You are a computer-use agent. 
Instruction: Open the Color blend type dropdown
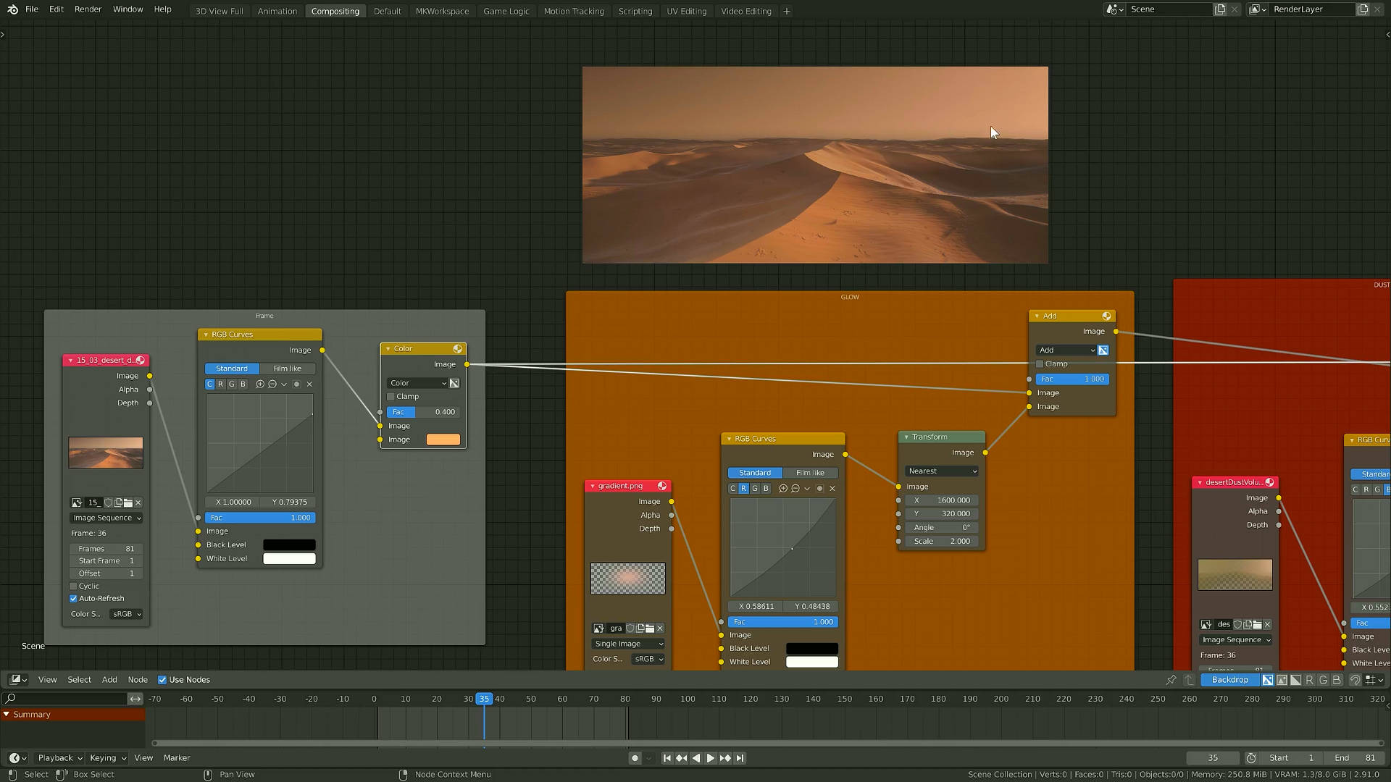418,383
